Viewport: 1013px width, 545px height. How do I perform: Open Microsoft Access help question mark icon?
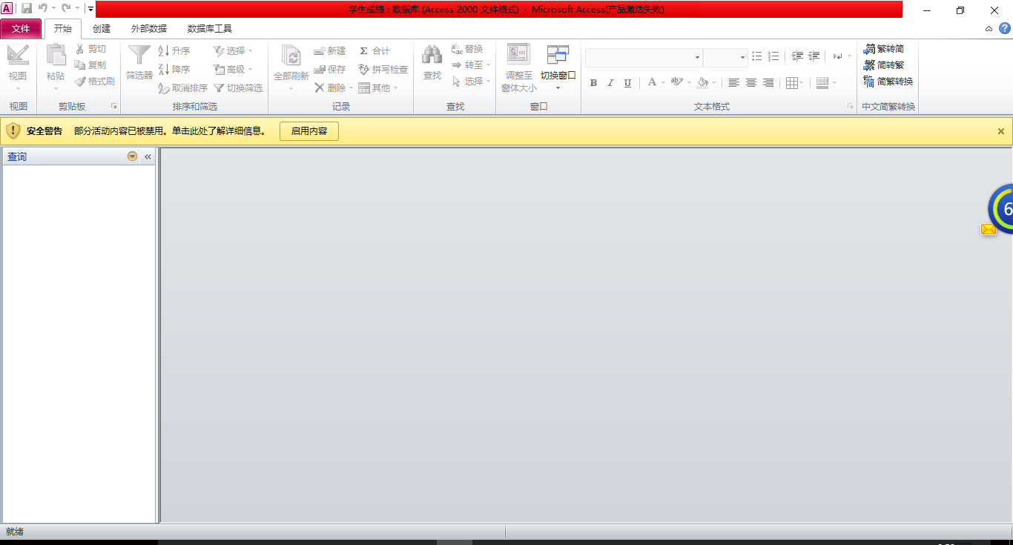tap(1005, 28)
